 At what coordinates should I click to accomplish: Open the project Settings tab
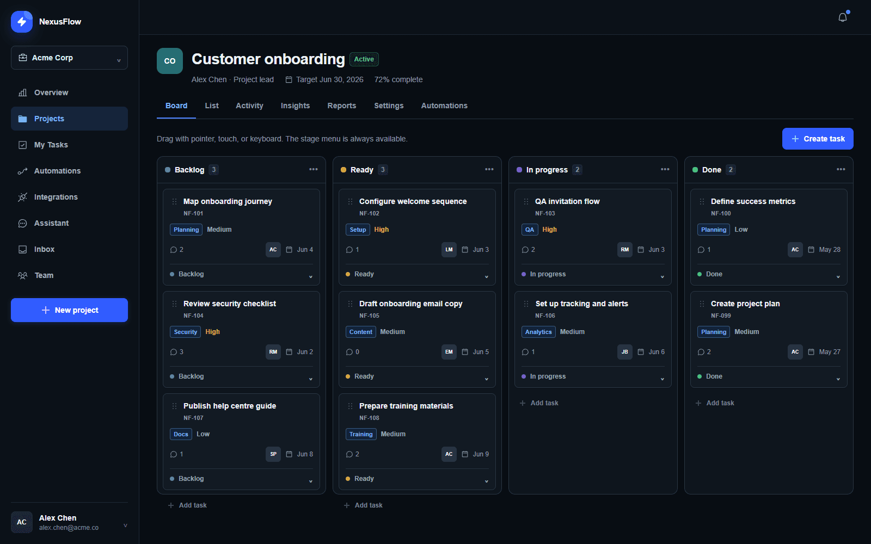coord(389,106)
